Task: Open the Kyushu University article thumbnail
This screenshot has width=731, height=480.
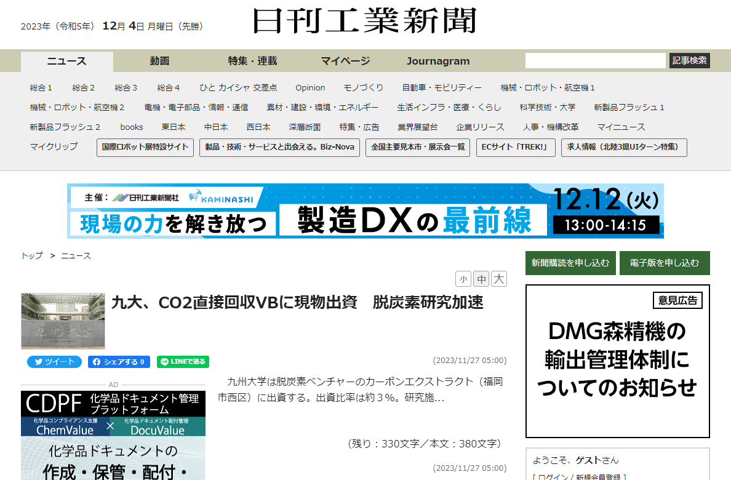Action: tap(63, 321)
